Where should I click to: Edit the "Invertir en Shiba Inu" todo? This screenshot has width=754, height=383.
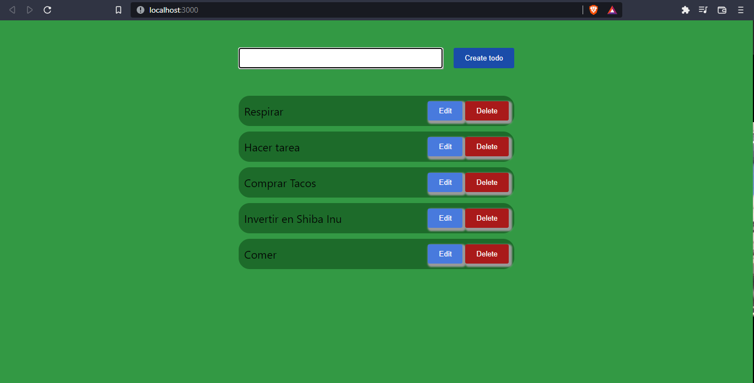click(445, 218)
